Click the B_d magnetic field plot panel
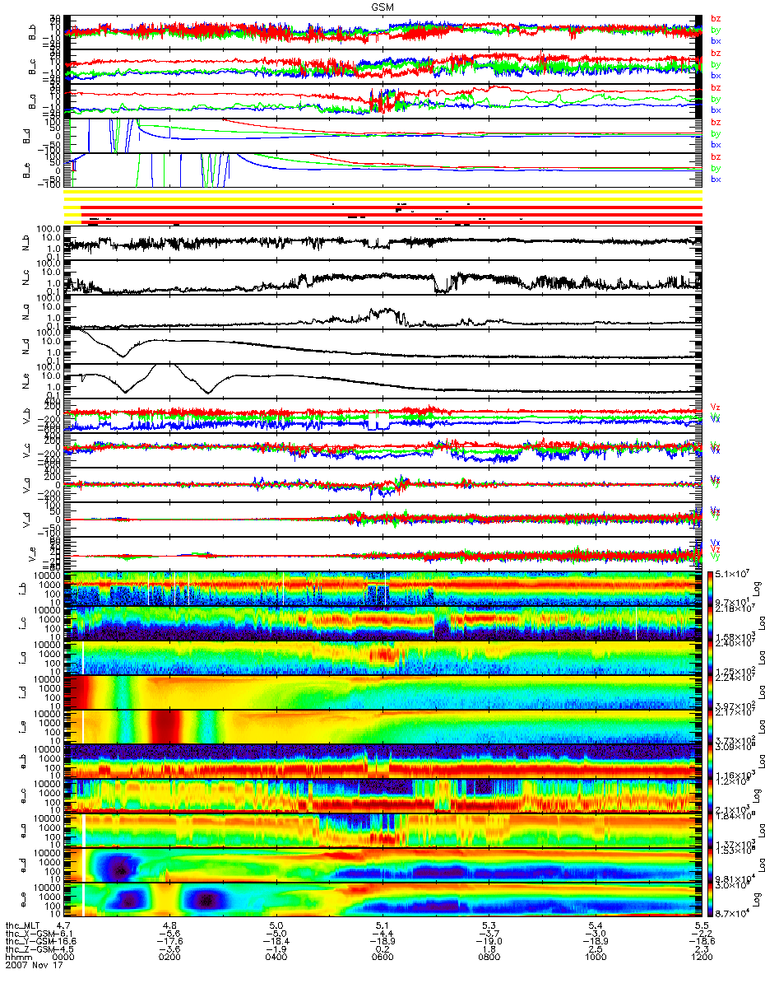The image size is (765, 988). tap(385, 135)
